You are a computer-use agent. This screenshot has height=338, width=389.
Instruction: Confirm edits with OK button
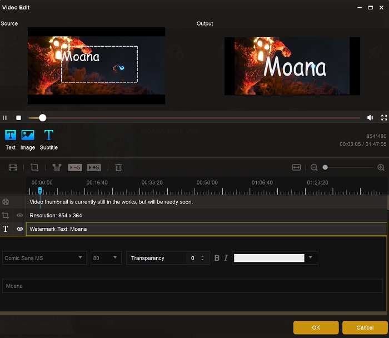[316, 327]
